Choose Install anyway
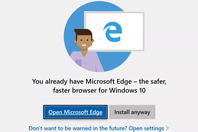198x132 pixels. (132, 112)
